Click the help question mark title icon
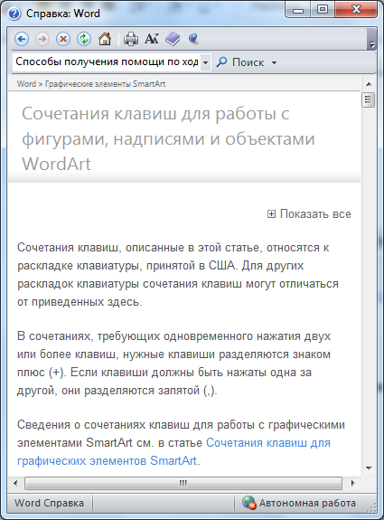384x520 pixels. (x=14, y=14)
